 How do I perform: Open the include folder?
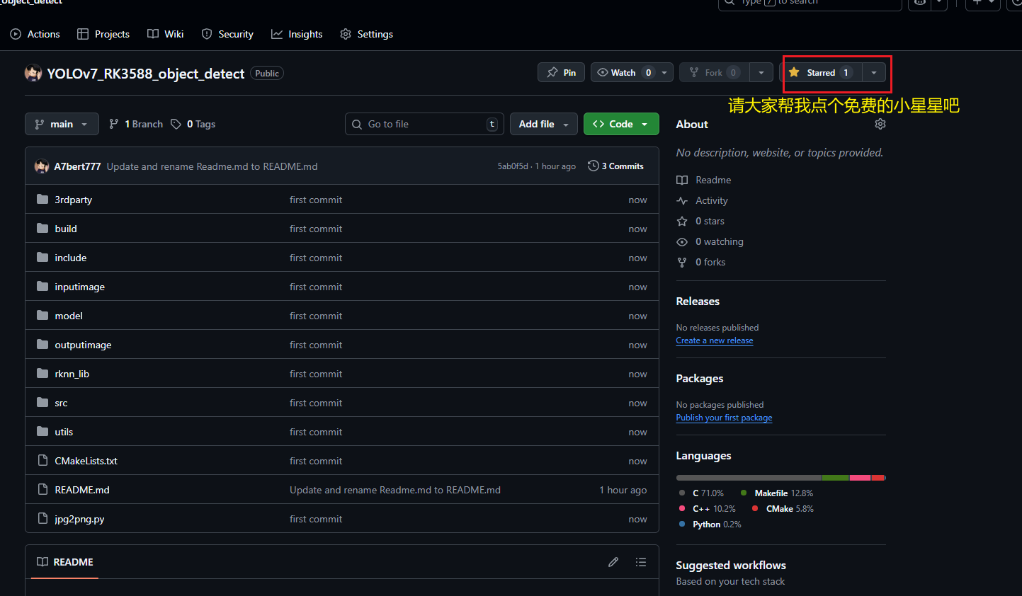coord(71,258)
